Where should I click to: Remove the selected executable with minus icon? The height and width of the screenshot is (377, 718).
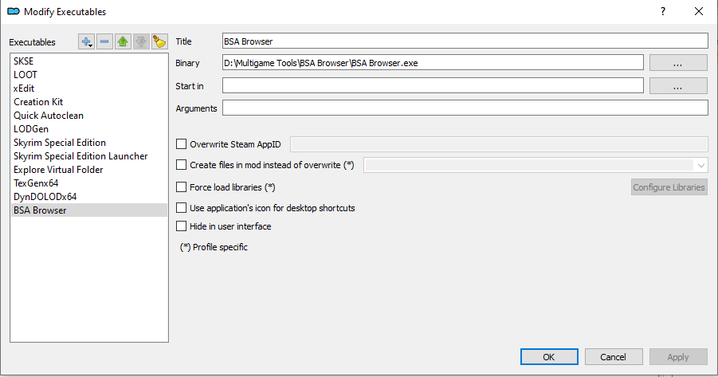point(105,42)
